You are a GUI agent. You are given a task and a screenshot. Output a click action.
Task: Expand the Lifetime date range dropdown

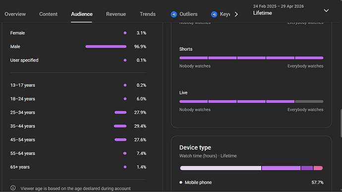pos(326,10)
